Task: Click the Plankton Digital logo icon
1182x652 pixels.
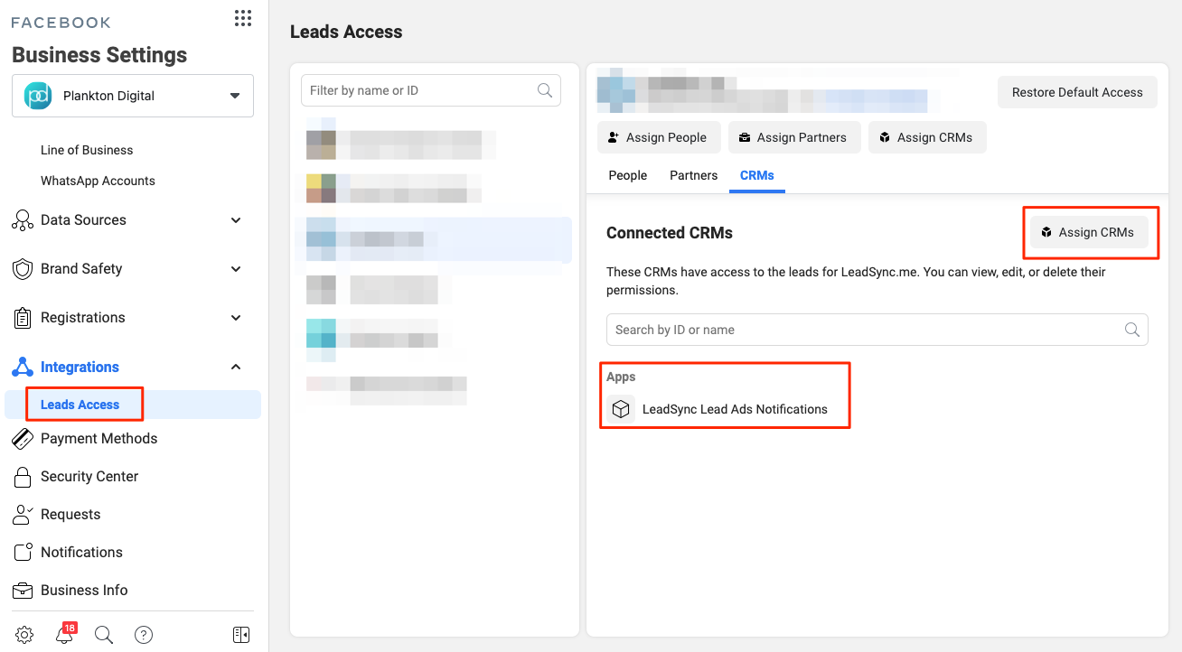Action: (37, 96)
